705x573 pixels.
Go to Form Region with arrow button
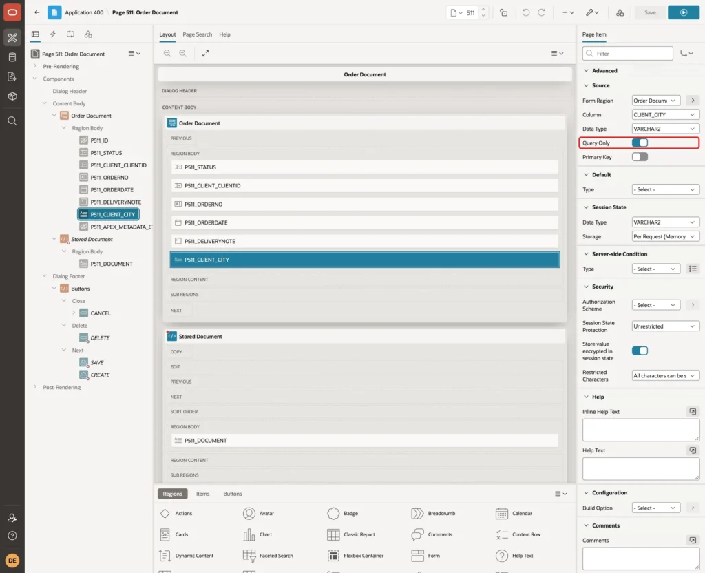[x=693, y=101]
